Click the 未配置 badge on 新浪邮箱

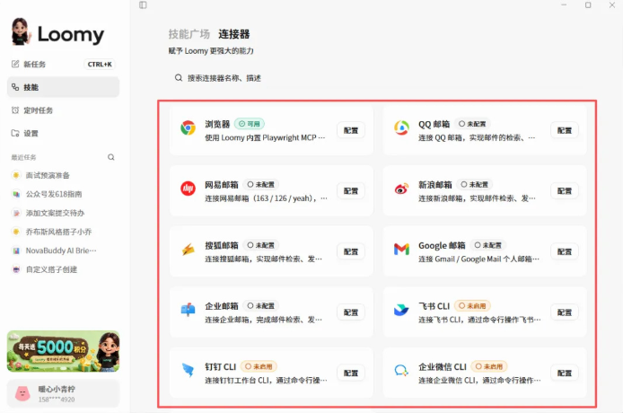(x=474, y=184)
